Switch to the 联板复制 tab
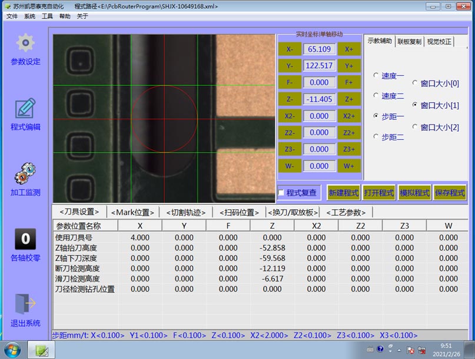 [x=409, y=42]
